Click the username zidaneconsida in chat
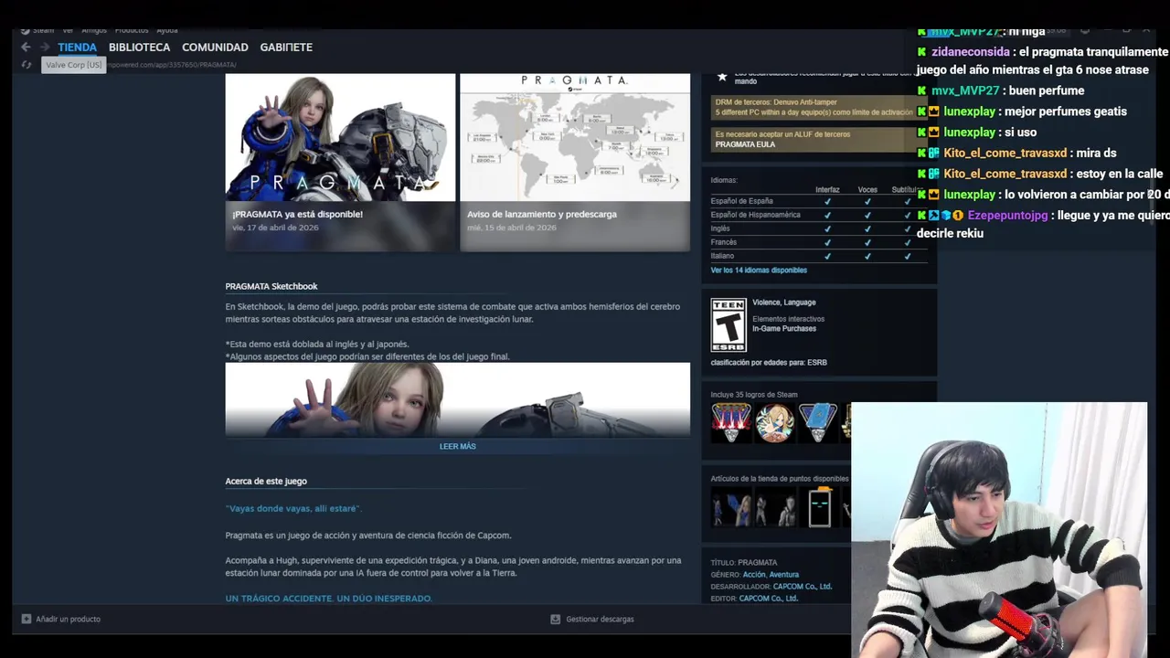This screenshot has width=1170, height=658. pos(970,52)
